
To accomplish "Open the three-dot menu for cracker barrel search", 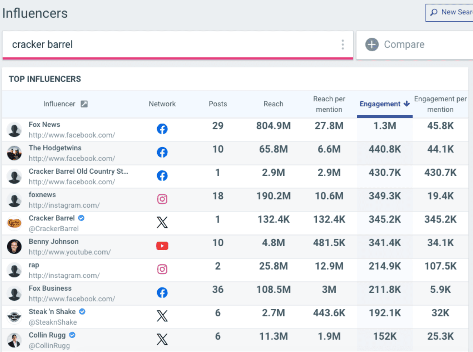I will pyautogui.click(x=343, y=45).
